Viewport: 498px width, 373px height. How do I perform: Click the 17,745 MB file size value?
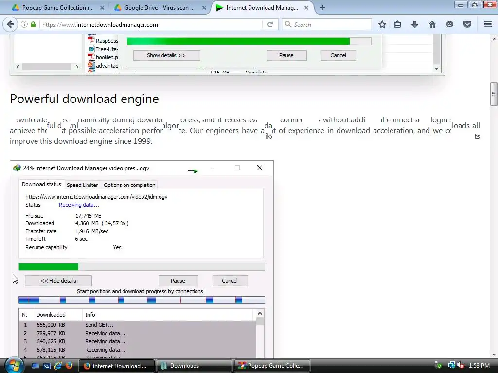tap(89, 215)
